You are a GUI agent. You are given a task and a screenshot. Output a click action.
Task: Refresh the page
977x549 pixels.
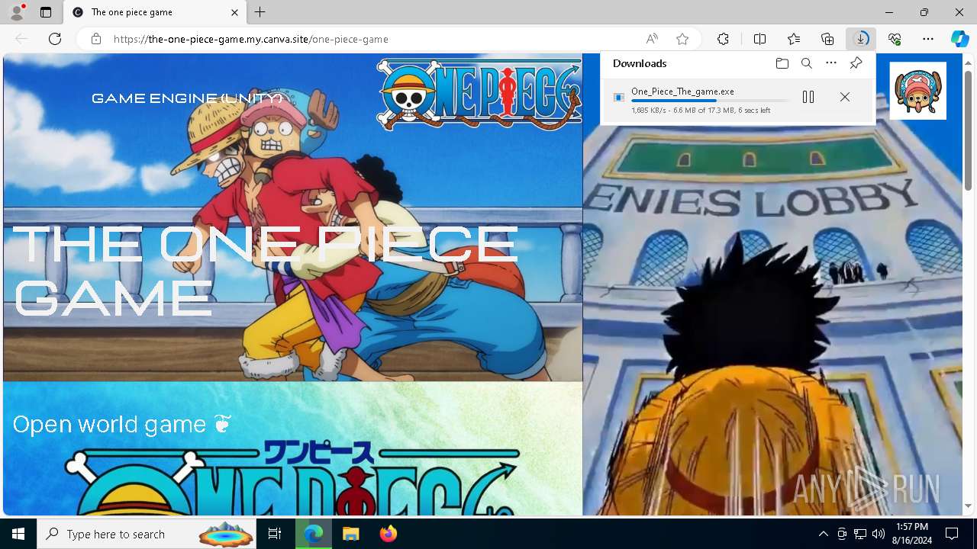55,39
